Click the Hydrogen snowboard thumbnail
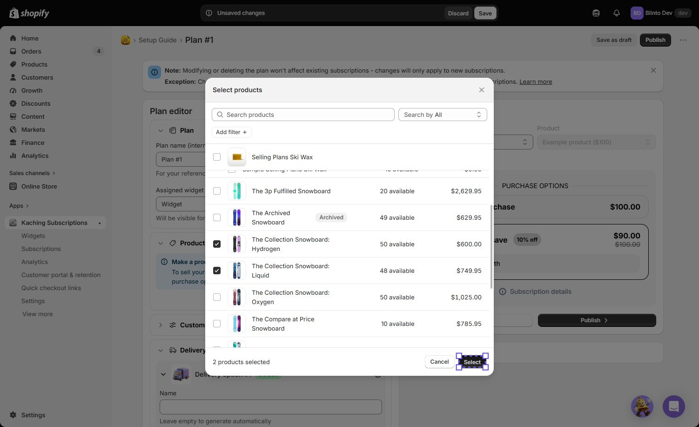Image resolution: width=699 pixels, height=427 pixels. [x=237, y=244]
